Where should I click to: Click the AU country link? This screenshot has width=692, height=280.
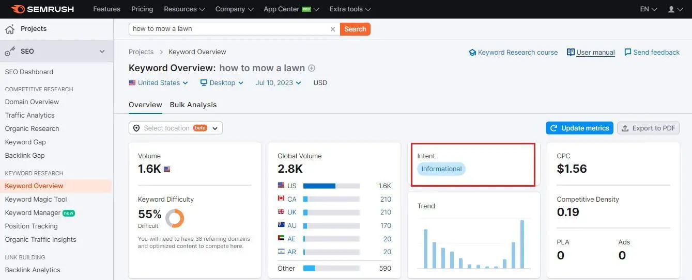pos(292,225)
